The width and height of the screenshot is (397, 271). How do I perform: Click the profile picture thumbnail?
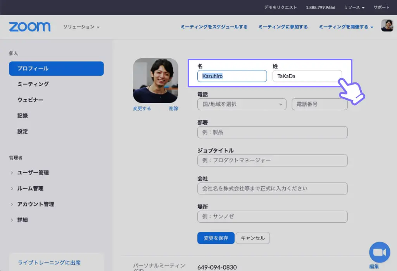pos(155,80)
